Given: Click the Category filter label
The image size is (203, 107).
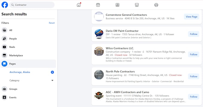Looking at the screenshot, I should 14,81.
